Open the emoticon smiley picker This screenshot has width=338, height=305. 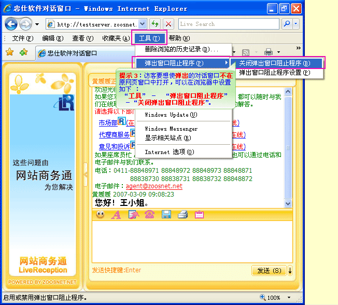tap(100, 214)
